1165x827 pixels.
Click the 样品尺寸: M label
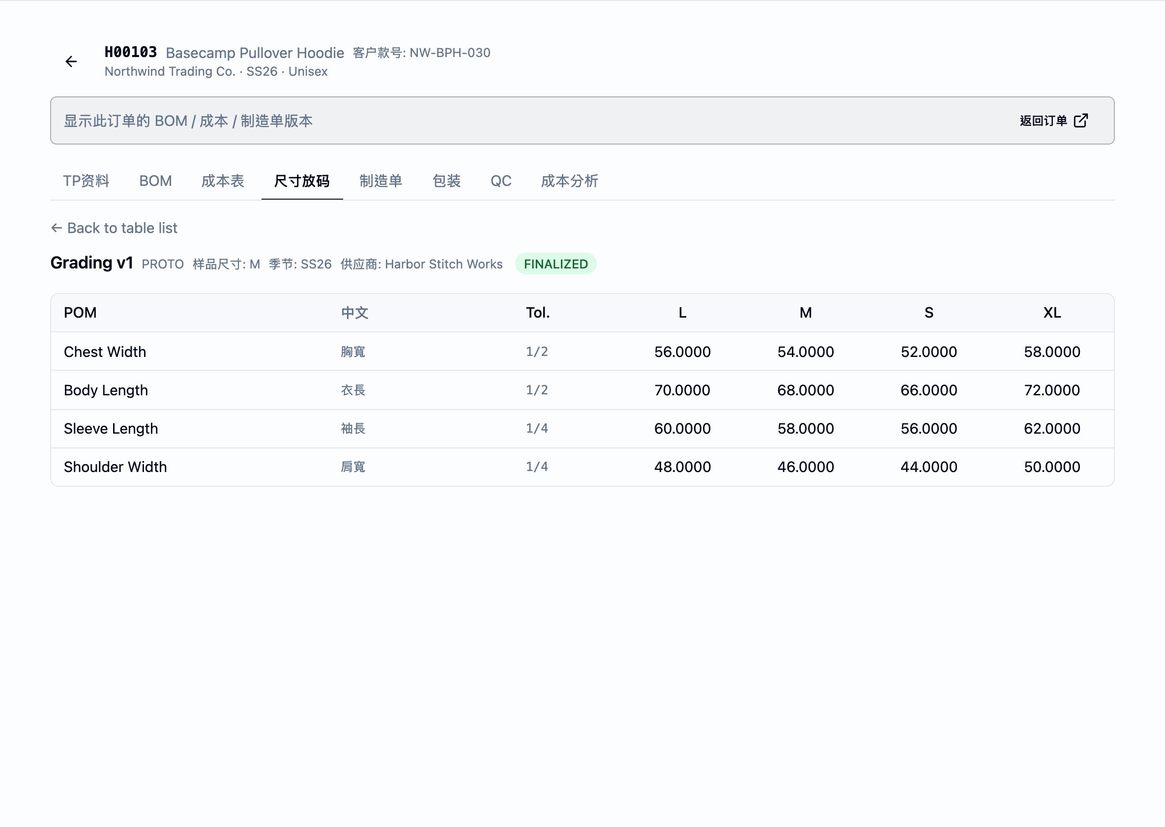coord(226,265)
